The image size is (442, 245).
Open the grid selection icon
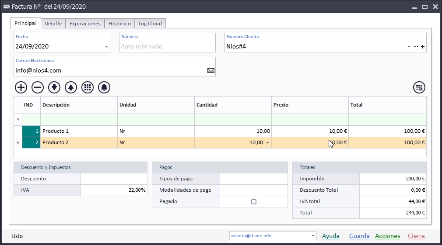[88, 87]
